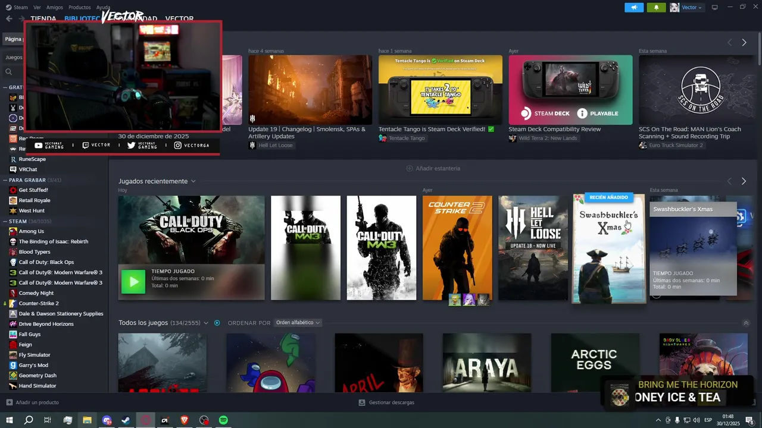This screenshot has width=762, height=428.
Task: Select Dale & Dawson Stationery Supplies
Action: 61,313
